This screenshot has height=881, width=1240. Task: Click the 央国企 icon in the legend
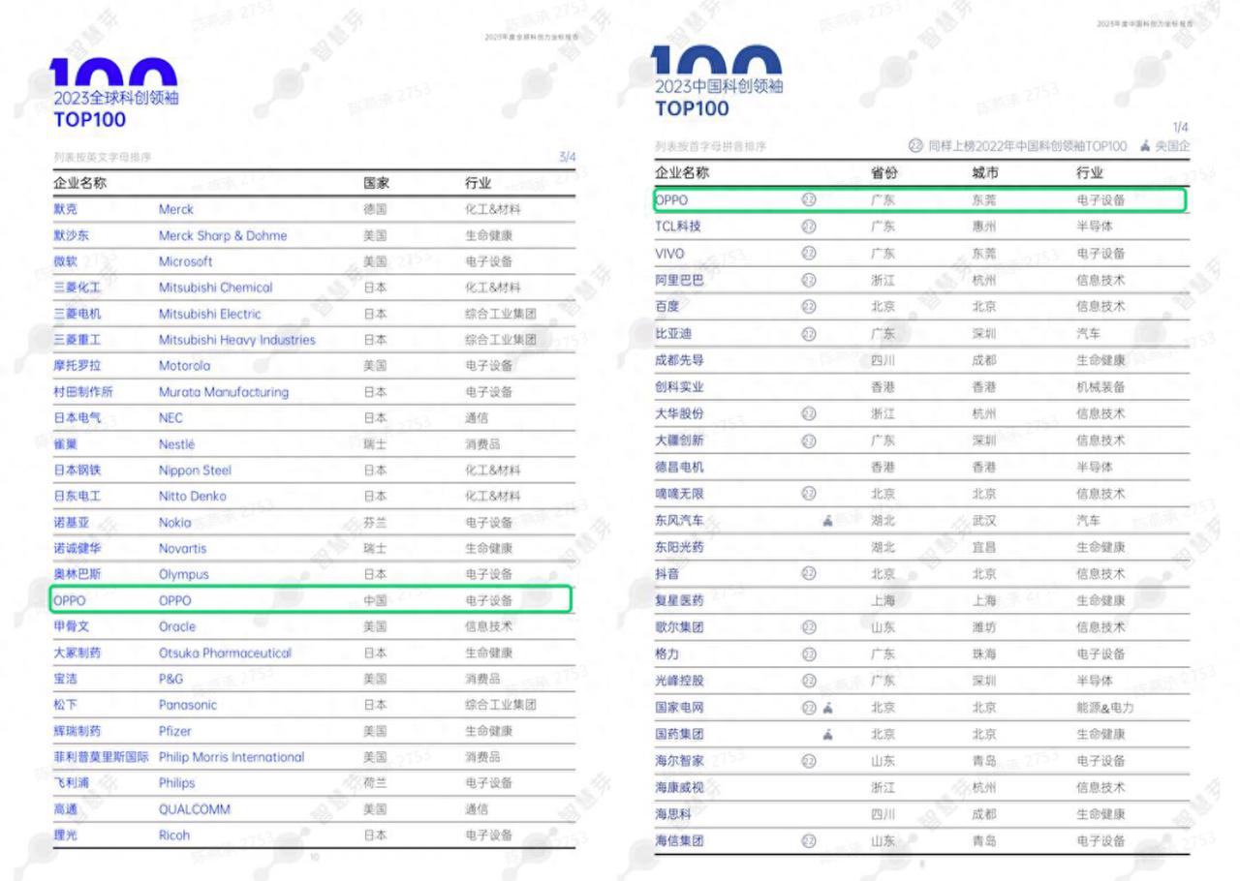click(x=1146, y=146)
